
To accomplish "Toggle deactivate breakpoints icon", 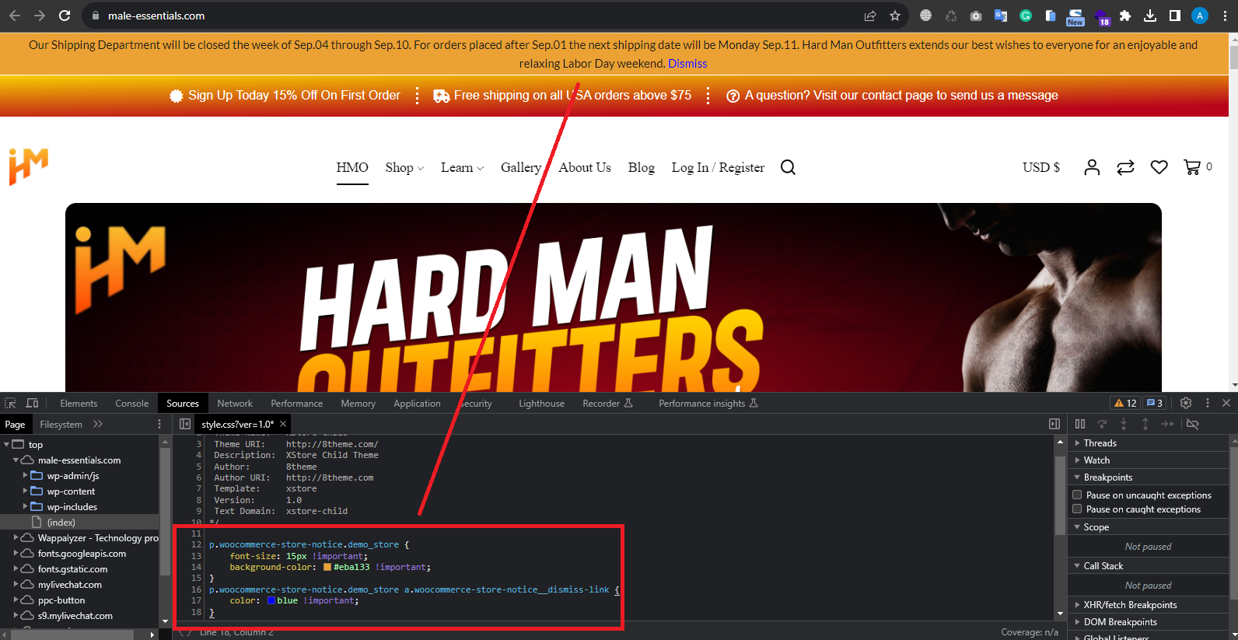I will [1193, 424].
